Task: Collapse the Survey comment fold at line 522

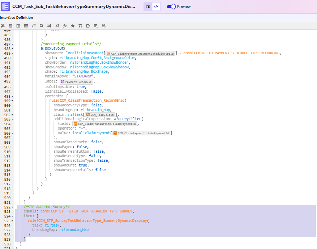Action: coord(12,207)
